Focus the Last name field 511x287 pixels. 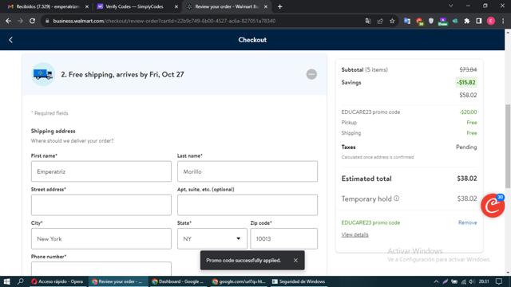248,171
